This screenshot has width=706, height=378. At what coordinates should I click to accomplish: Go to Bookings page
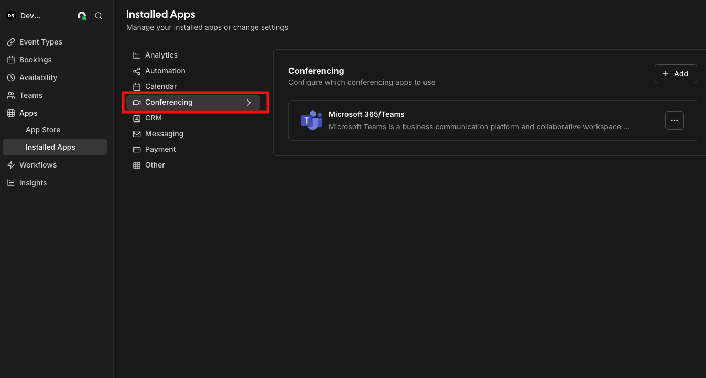pyautogui.click(x=35, y=60)
